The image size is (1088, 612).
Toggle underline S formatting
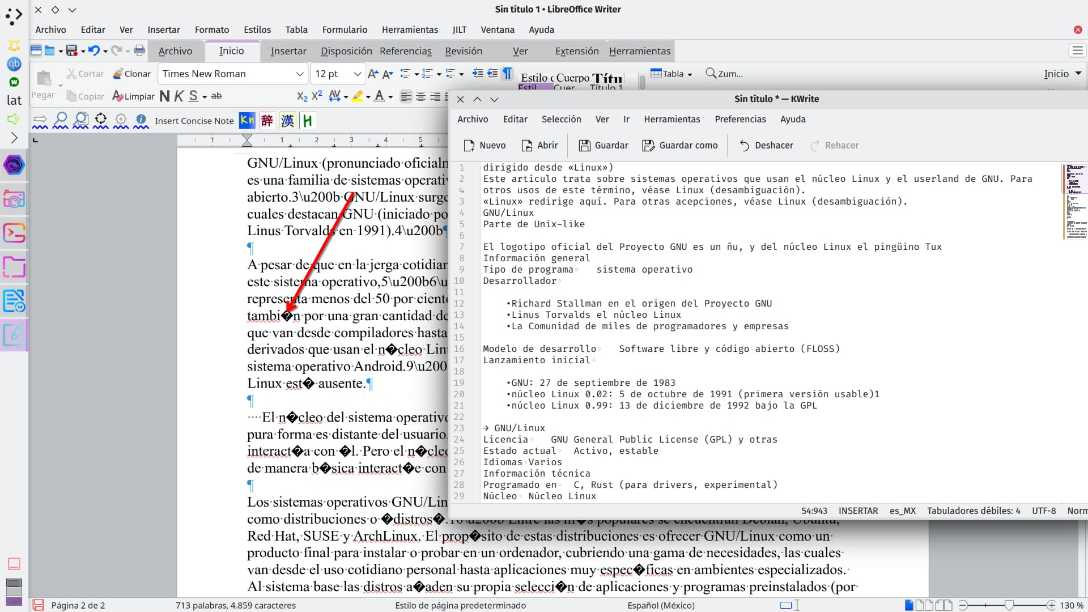click(193, 96)
